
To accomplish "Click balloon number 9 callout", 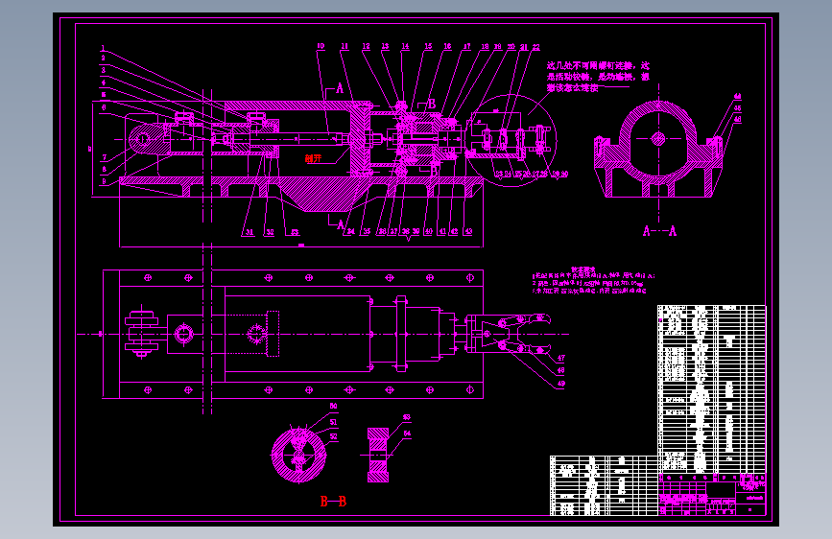I will (x=104, y=181).
